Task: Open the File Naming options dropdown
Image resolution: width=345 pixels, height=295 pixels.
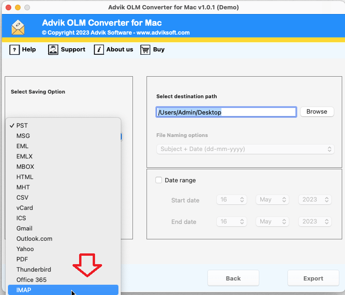Action: point(245,149)
